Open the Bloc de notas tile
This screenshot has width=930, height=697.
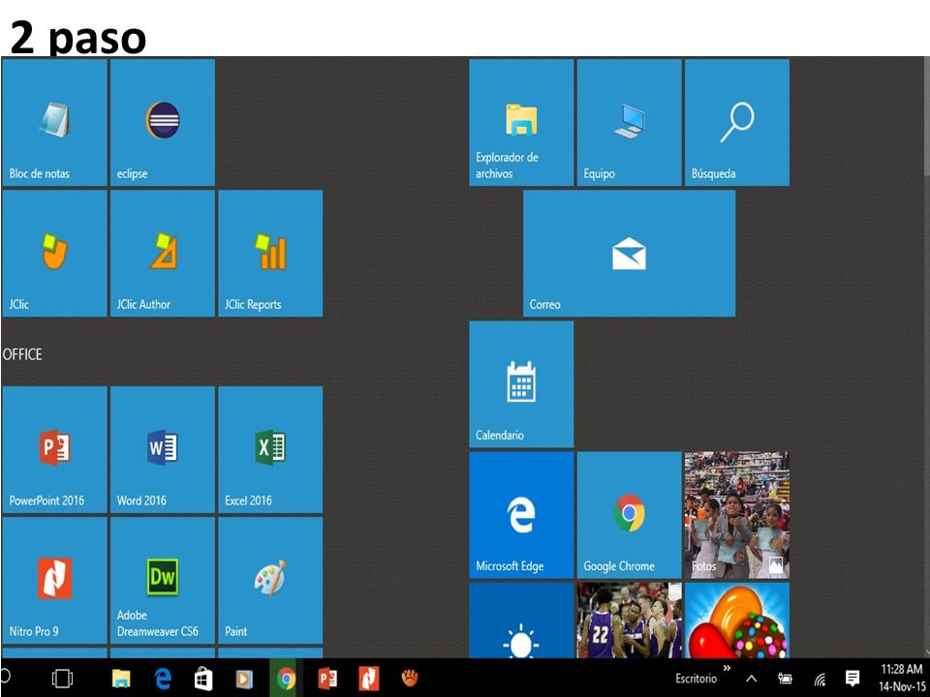pyautogui.click(x=54, y=123)
